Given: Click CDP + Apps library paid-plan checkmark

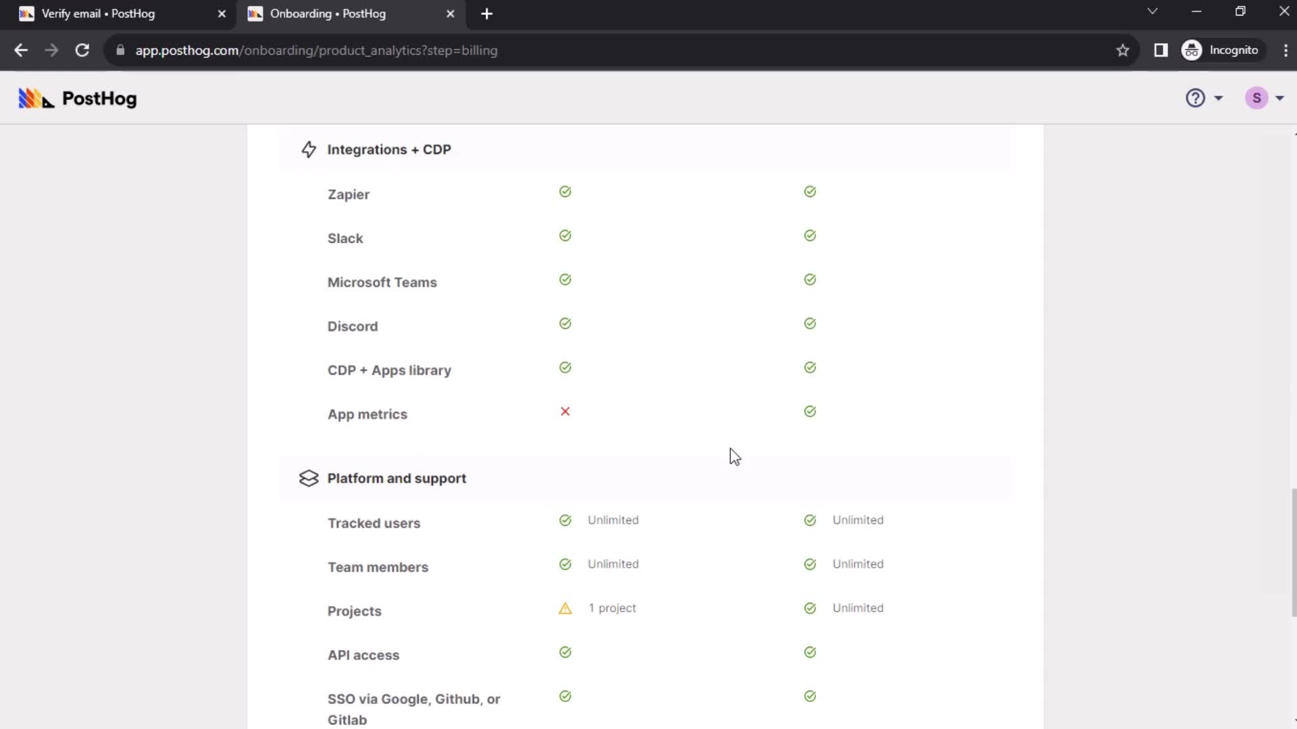Looking at the screenshot, I should pyautogui.click(x=810, y=367).
